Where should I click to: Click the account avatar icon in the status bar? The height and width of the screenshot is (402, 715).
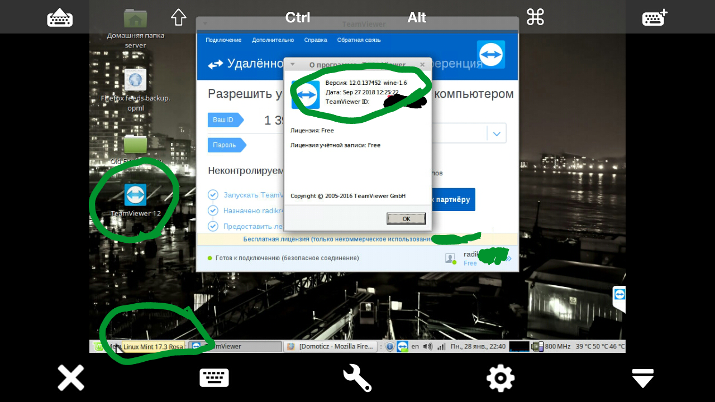click(451, 259)
